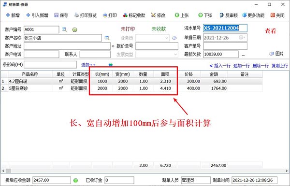Image resolution: width=290 pixels, height=186 pixels.
Task: Click the search icon beside 客户编号
Action: pyautogui.click(x=64, y=29)
